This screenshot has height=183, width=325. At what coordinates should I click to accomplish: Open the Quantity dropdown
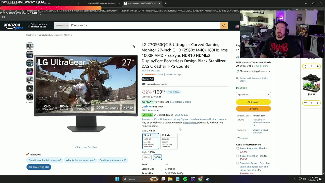tap(253, 95)
